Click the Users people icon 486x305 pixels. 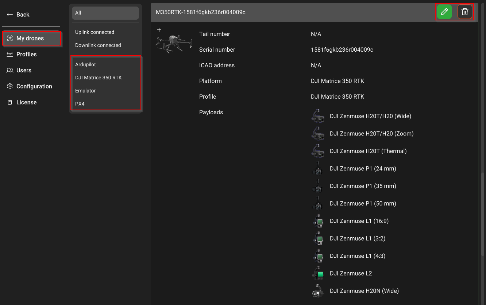pyautogui.click(x=10, y=70)
